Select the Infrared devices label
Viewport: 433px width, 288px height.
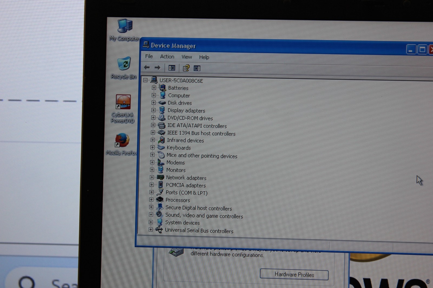[185, 140]
